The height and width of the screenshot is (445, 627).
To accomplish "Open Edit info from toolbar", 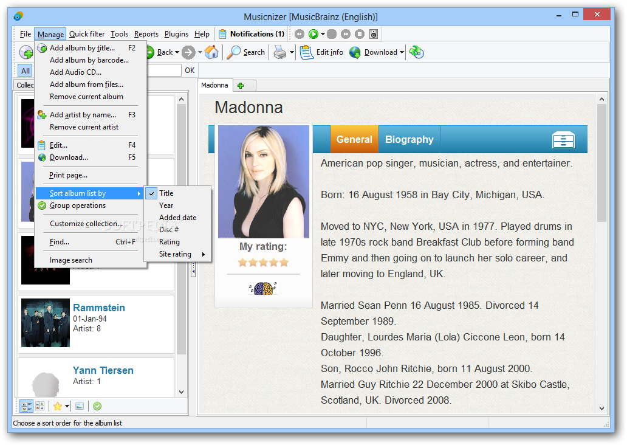I will coord(321,52).
